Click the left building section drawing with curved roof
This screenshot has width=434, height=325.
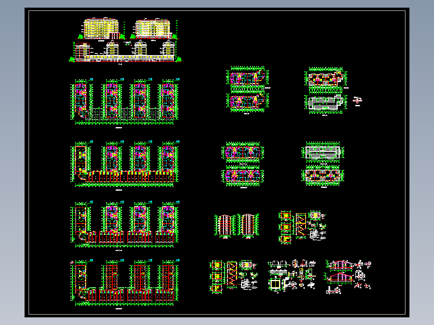point(225,226)
